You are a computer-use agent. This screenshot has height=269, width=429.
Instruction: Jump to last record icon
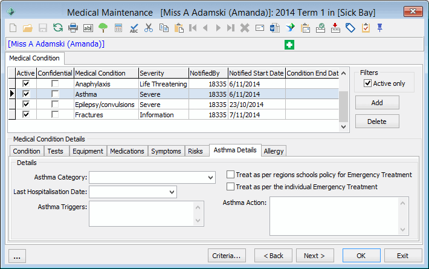(x=231, y=28)
